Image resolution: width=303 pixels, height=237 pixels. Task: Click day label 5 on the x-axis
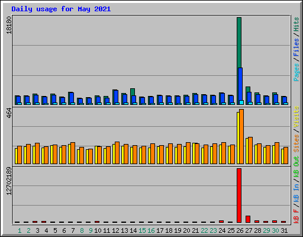(55, 230)
